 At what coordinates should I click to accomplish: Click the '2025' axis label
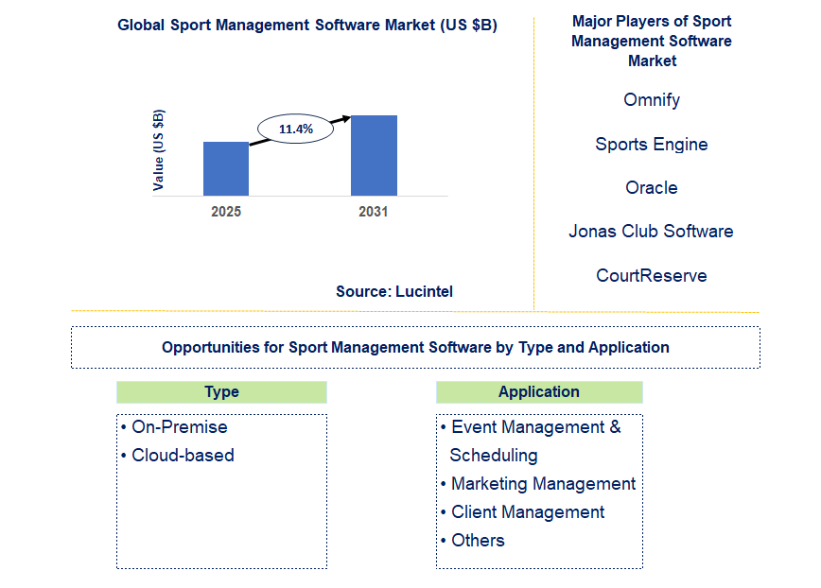point(226,212)
